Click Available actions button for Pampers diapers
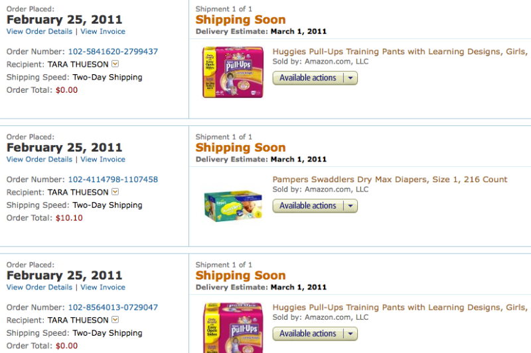This screenshot has width=531, height=353. pos(308,206)
